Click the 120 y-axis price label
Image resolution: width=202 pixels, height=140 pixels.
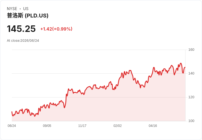click(x=191, y=97)
